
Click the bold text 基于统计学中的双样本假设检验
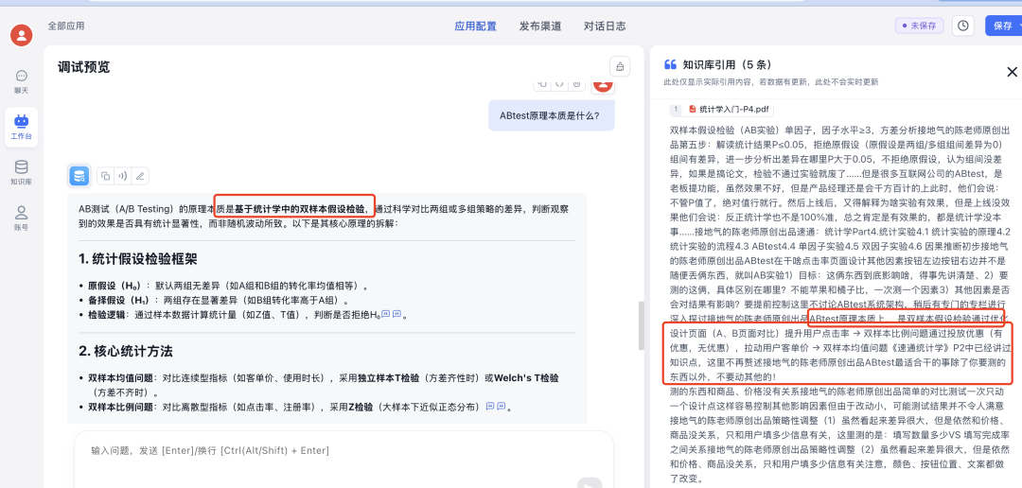pyautogui.click(x=300, y=209)
